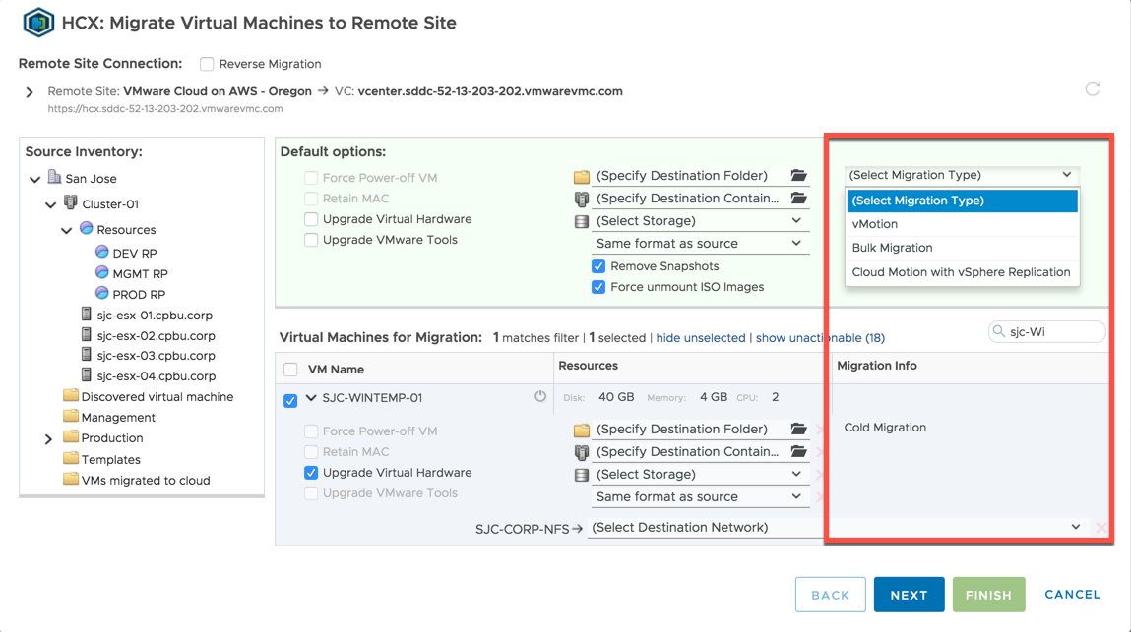The width and height of the screenshot is (1131, 632).
Task: Select host sjc-esx-01.cpbu.corp in inventory
Action: (154, 316)
